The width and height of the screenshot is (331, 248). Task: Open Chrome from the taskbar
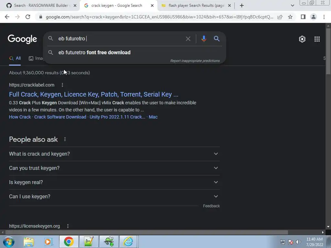point(69,242)
